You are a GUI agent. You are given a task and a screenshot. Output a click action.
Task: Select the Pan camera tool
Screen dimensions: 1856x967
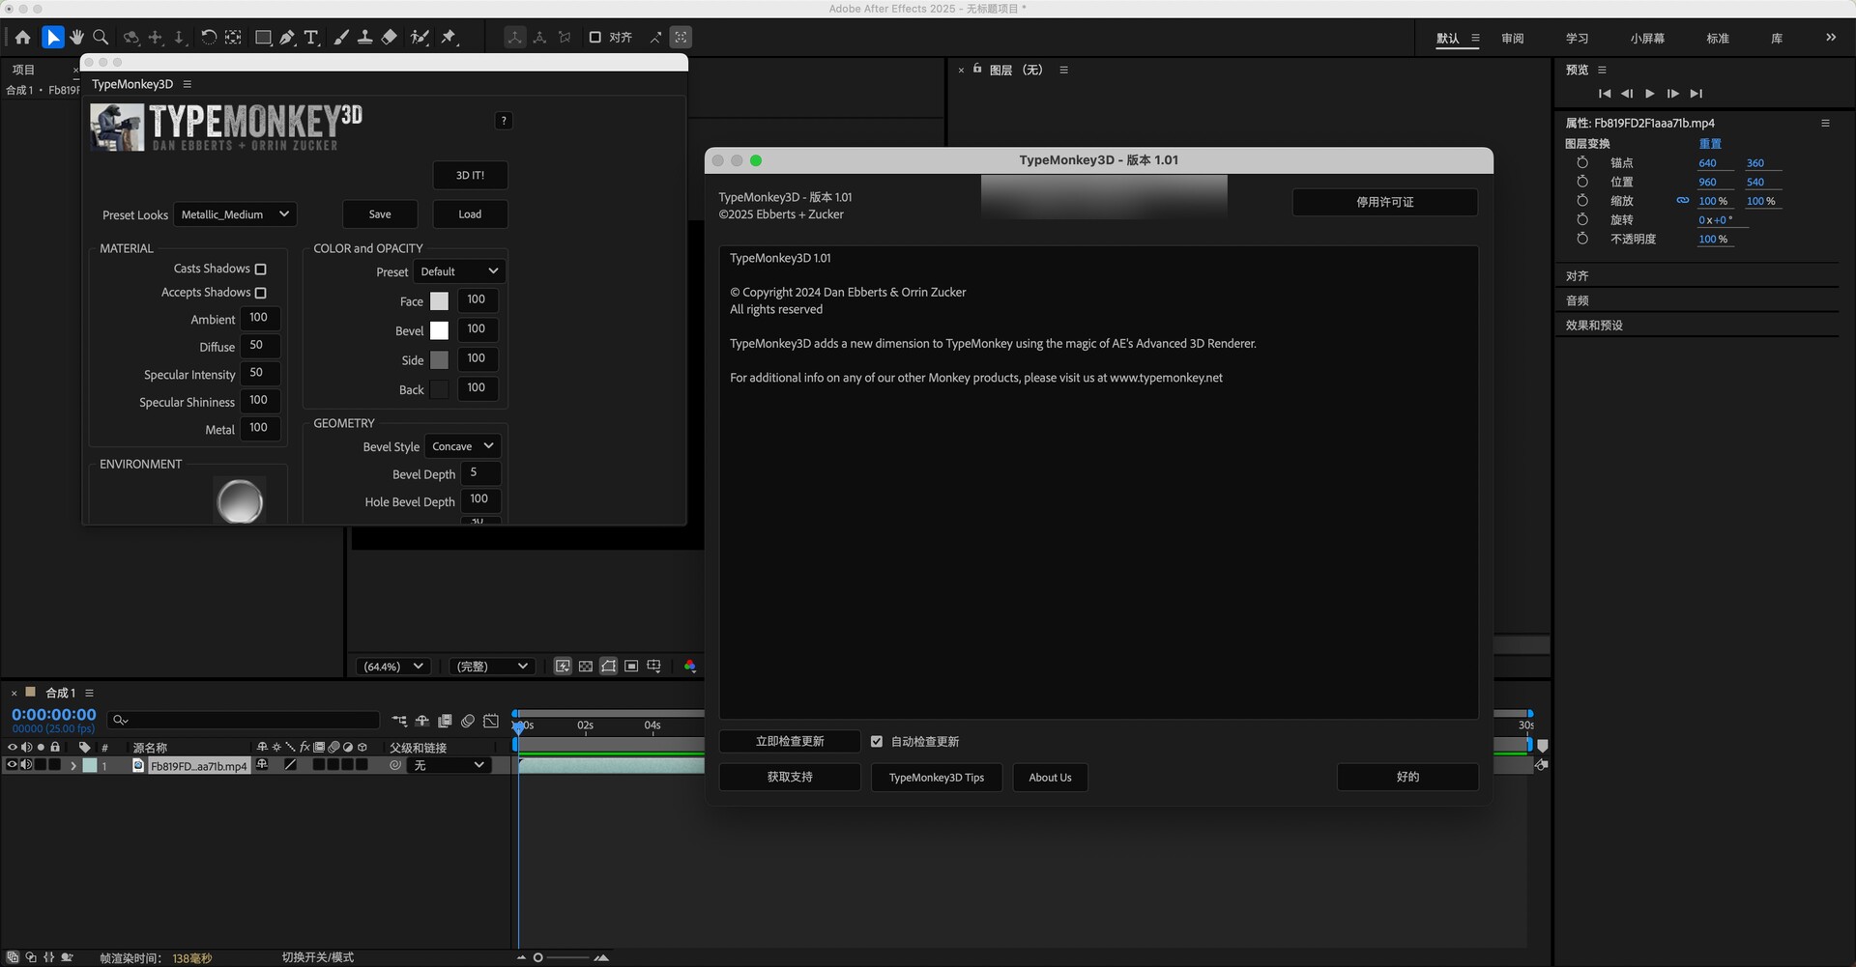point(155,38)
